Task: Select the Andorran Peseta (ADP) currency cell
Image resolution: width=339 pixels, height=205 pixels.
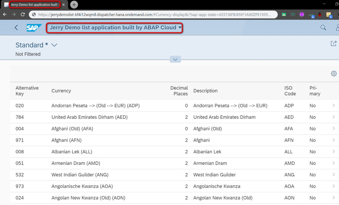Action: coord(96,106)
